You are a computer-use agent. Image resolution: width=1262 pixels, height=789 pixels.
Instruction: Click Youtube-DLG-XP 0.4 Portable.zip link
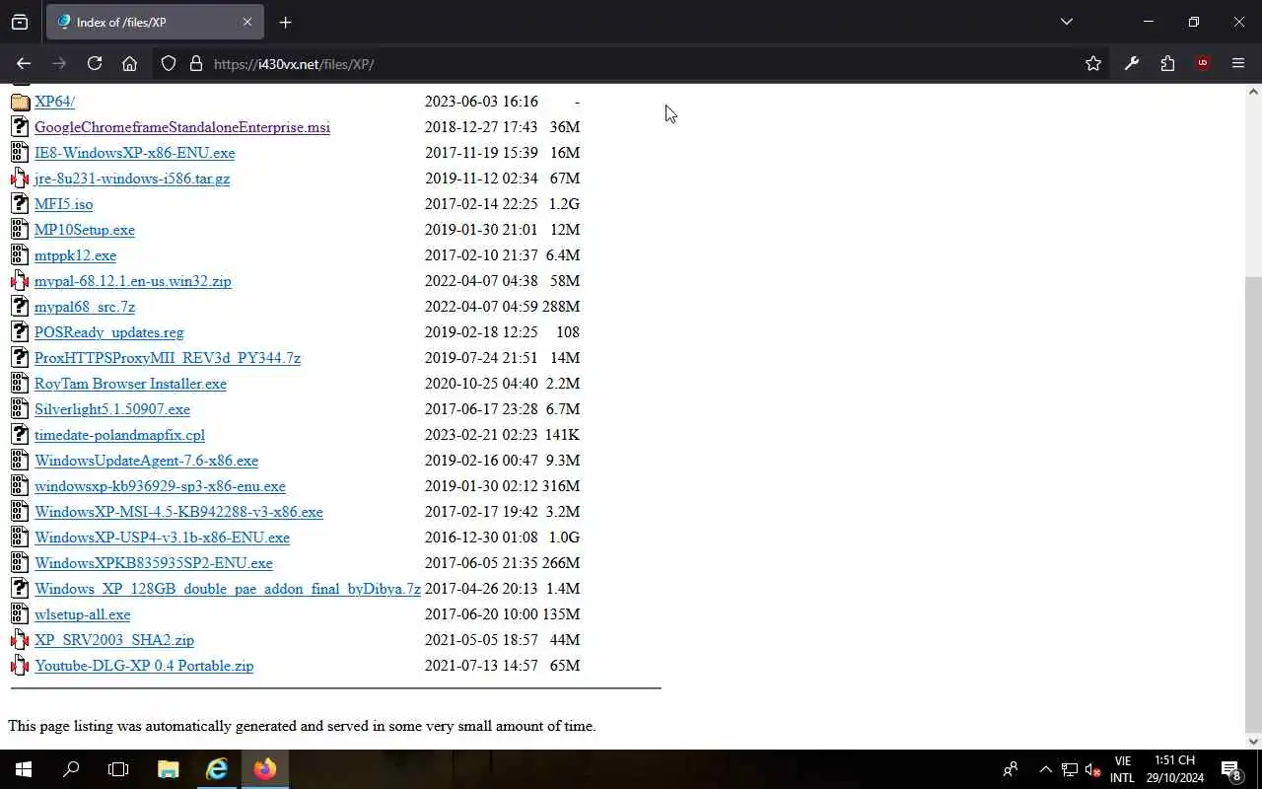point(144,666)
